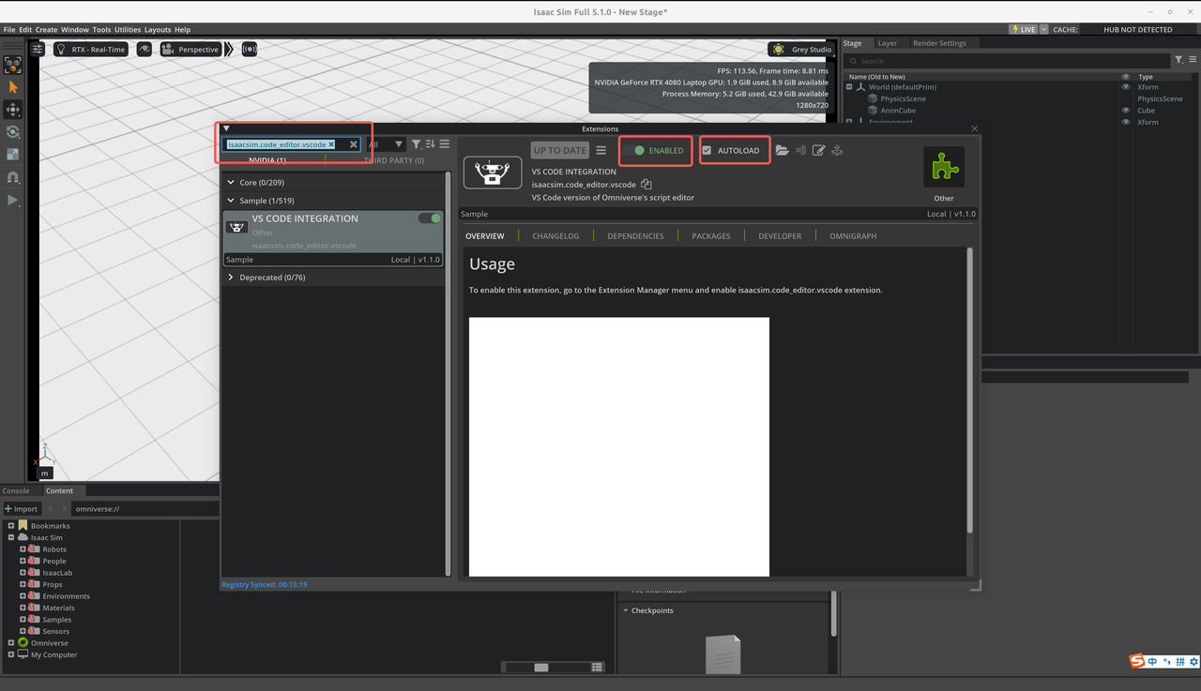
Task: Open the Sogou input method tray icon
Action: (1138, 661)
